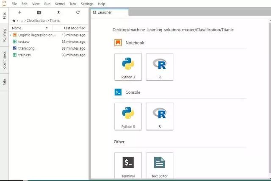Screen dimensions: 271x181
Task: Open Logistic Regression notebook file
Action: (x=49, y=35)
